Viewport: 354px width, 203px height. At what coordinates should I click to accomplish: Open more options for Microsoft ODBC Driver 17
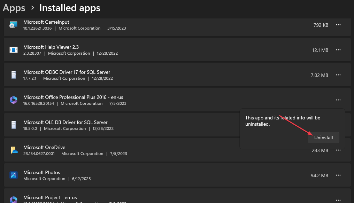[338, 75]
